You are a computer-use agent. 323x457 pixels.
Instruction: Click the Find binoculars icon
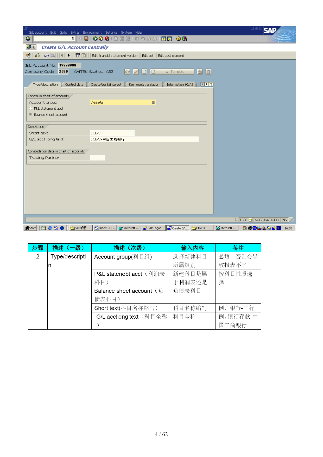(122, 39)
